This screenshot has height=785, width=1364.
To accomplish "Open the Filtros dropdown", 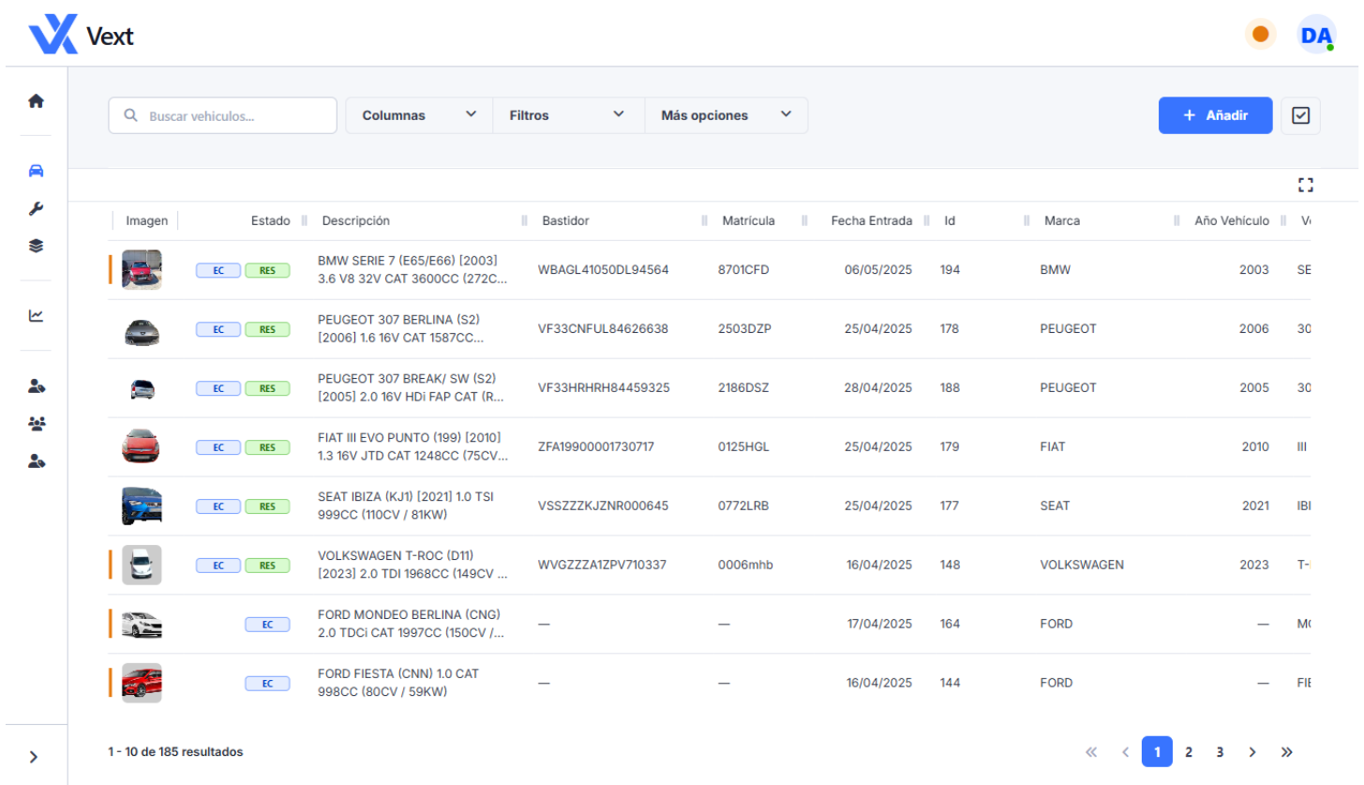I will coord(567,115).
